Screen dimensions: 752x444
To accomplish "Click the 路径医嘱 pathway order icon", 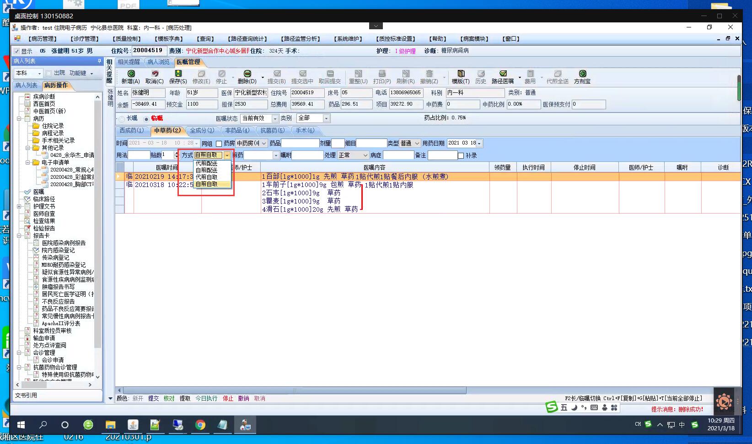I will (x=503, y=74).
